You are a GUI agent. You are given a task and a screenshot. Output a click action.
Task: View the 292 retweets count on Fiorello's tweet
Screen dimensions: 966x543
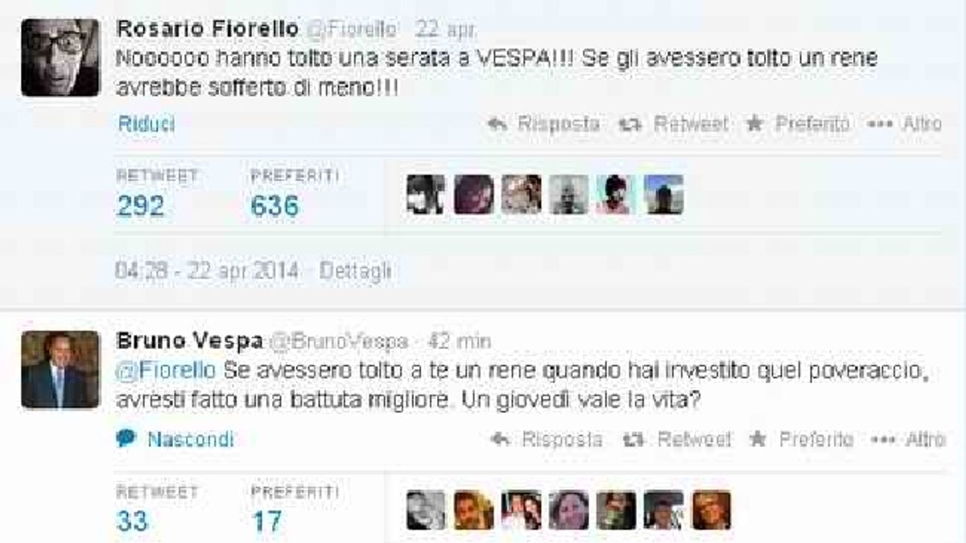(141, 207)
